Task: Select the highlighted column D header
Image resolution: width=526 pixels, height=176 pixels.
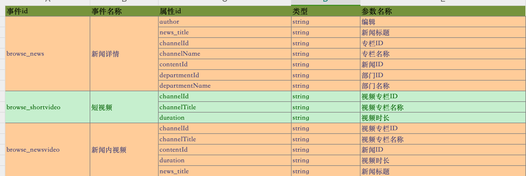Action: pyautogui.click(x=326, y=2)
